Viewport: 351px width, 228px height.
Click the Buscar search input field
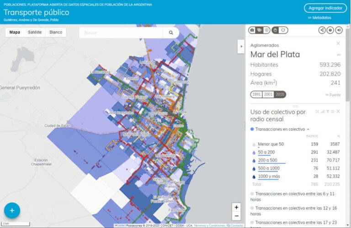(121, 32)
